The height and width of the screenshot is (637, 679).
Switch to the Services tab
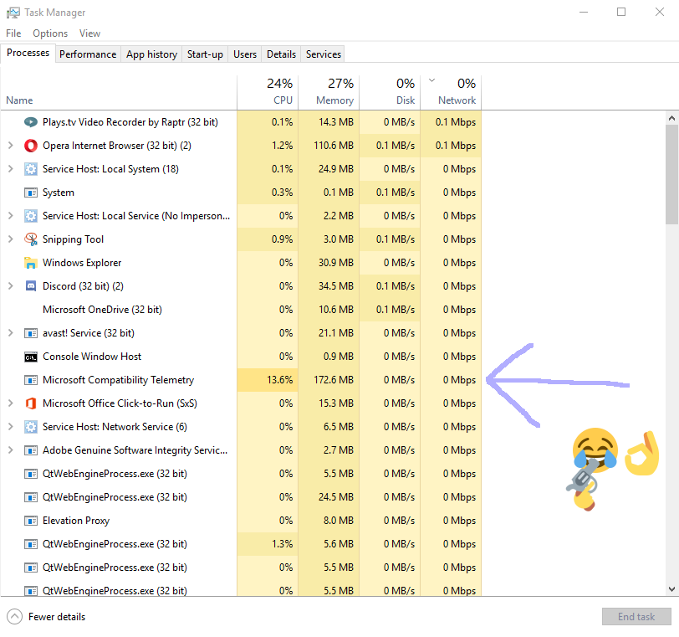tap(323, 54)
